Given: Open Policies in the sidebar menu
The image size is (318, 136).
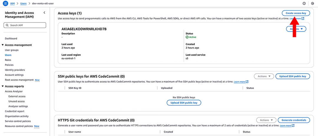Looking at the screenshot, I should click(9, 65).
